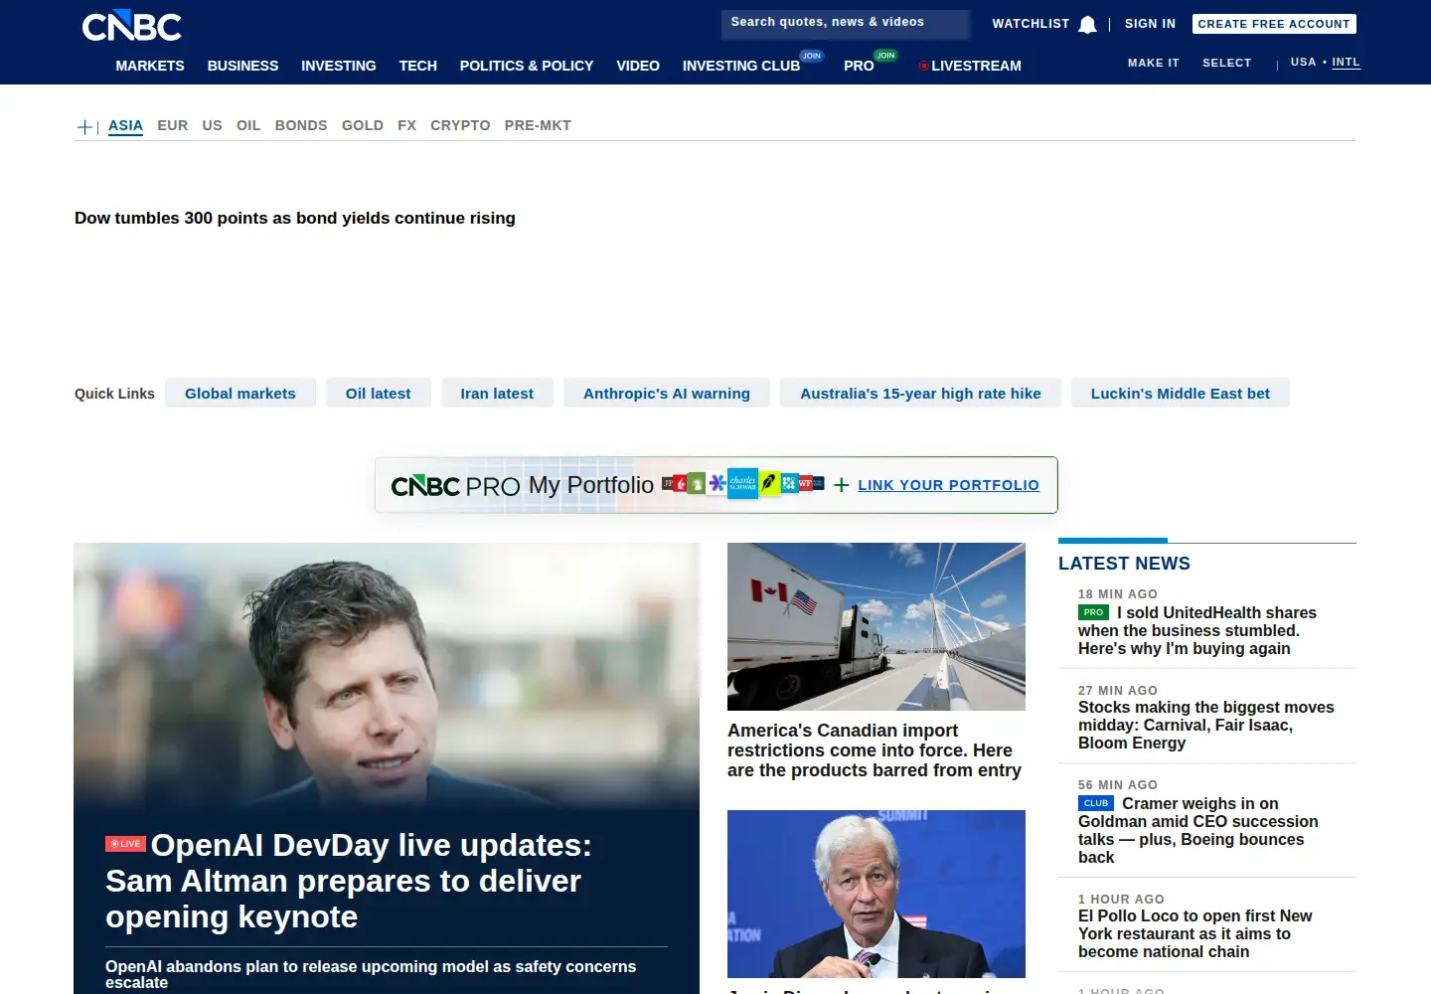Click the search quotes input field
The width and height of the screenshot is (1431, 994).
(x=846, y=25)
